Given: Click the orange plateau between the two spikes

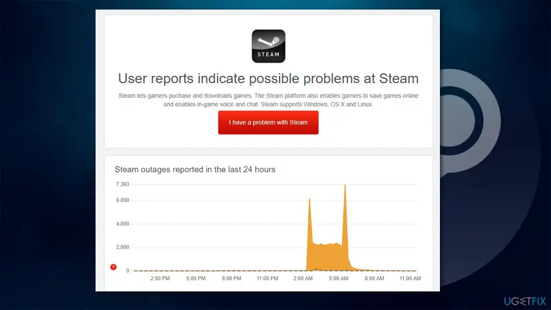Looking at the screenshot, I should click(x=327, y=257).
